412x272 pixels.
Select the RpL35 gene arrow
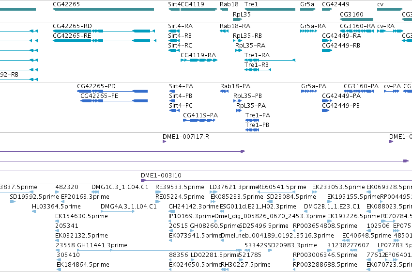(238, 19)
